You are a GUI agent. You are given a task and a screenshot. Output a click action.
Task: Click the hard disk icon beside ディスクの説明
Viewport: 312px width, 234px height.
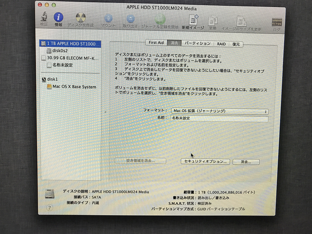(50, 194)
